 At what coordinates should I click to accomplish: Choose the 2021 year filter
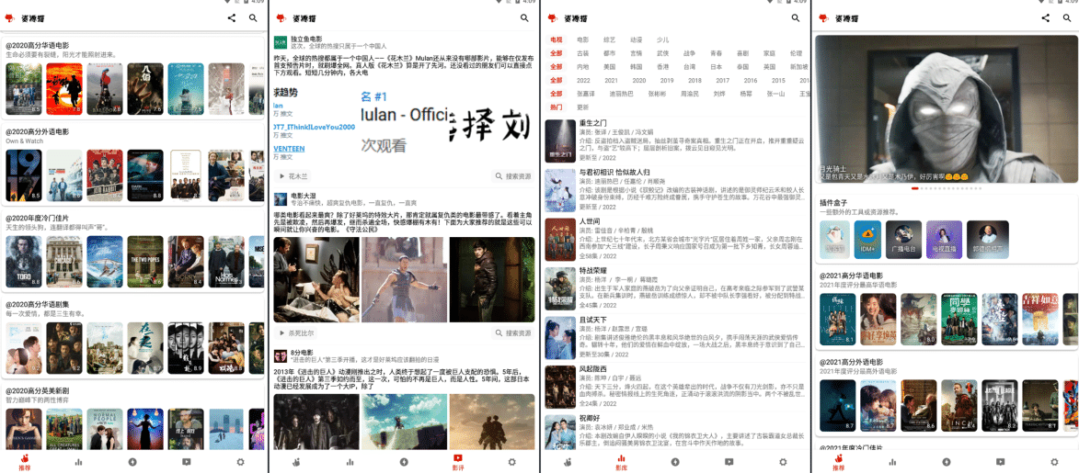[x=612, y=80]
